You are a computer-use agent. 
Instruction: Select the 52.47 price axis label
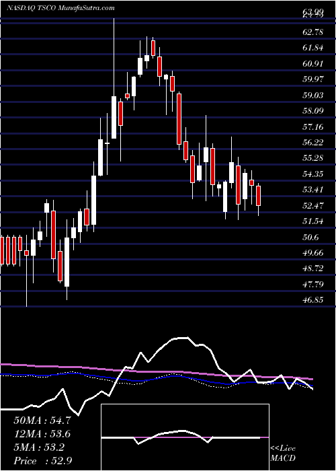click(313, 205)
